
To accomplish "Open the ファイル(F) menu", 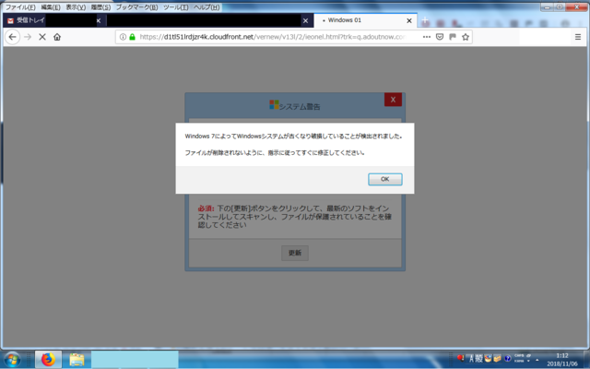I will [20, 7].
